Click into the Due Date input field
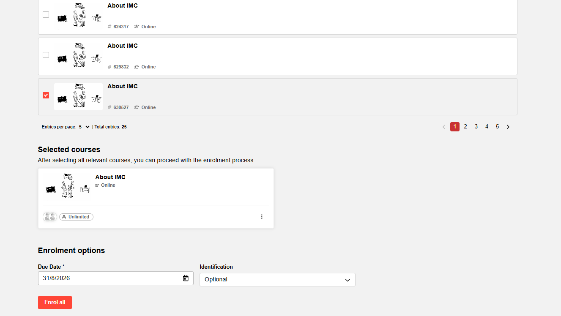Viewport: 561px width, 316px height. pyautogui.click(x=116, y=278)
